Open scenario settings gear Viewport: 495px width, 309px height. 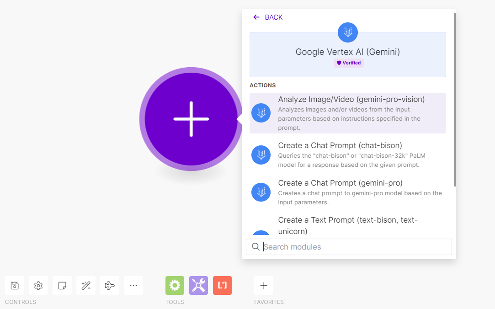tap(38, 285)
